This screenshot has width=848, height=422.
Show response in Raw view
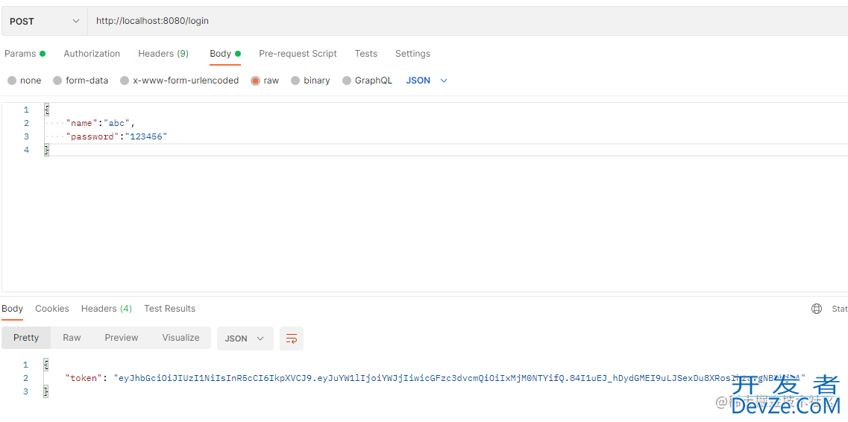72,338
